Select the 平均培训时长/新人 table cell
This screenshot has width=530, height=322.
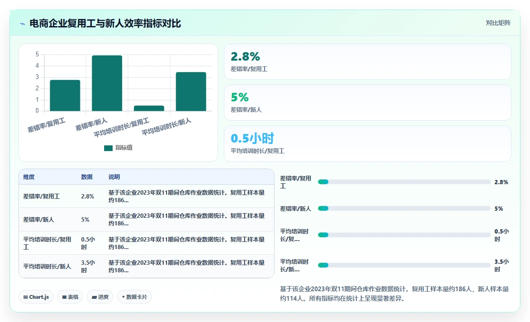(x=47, y=267)
